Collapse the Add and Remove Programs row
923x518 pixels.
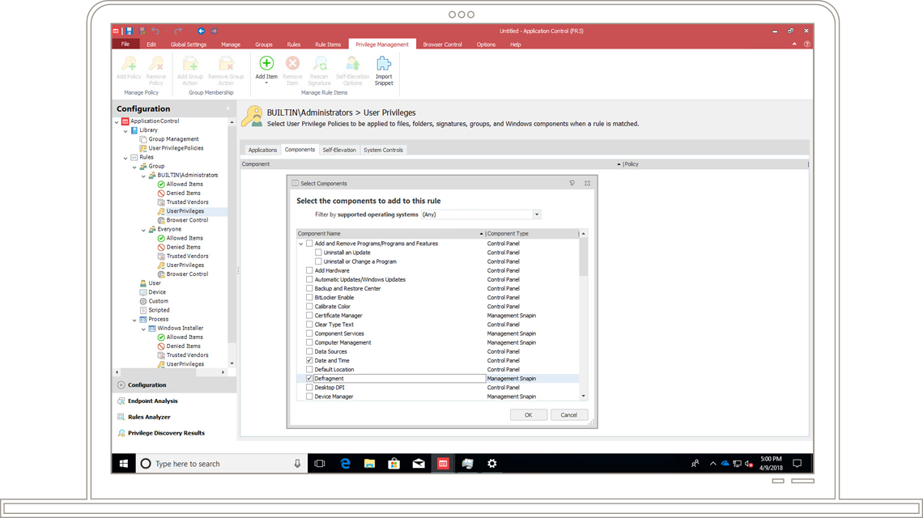coord(301,244)
